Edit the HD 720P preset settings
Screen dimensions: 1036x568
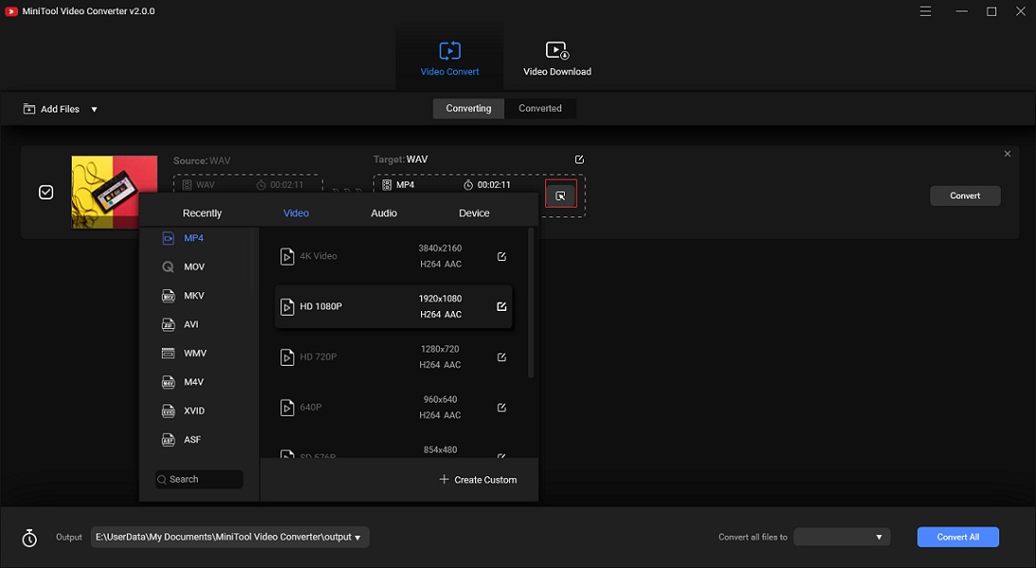501,357
